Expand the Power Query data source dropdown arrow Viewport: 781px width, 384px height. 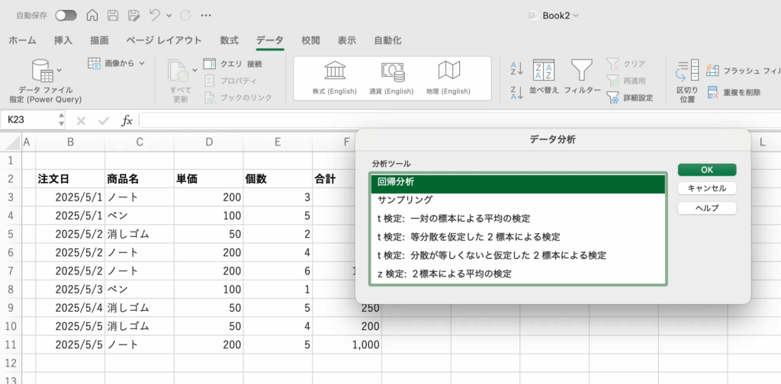click(59, 70)
